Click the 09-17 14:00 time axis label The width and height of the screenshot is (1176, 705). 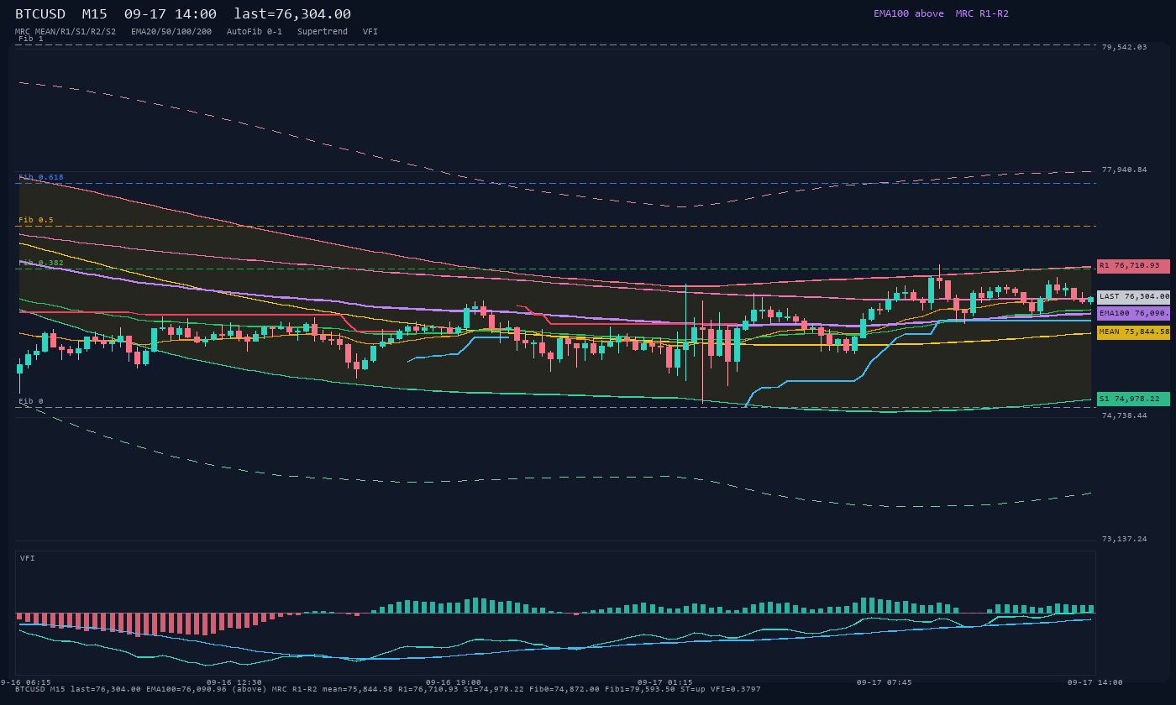1095,682
